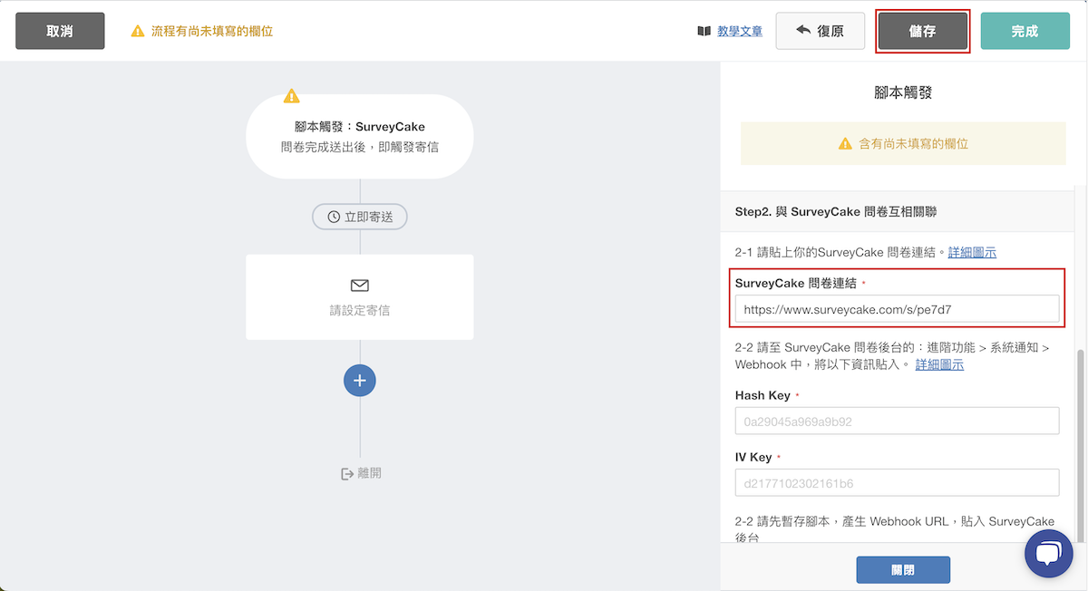Screen dimensions: 1088x591
Task: Click warning triangle above the trigger node
Action: pyautogui.click(x=291, y=95)
